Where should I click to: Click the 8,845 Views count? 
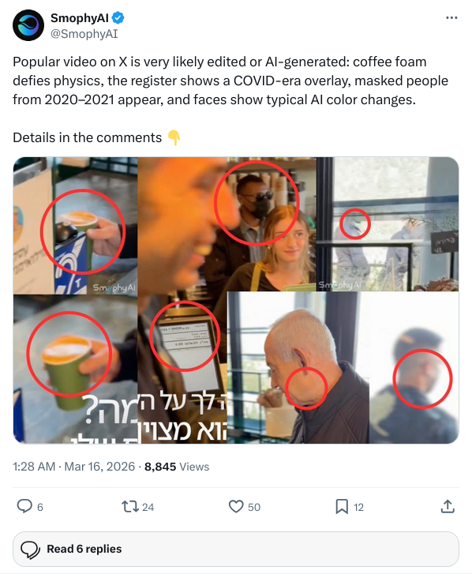pos(177,467)
